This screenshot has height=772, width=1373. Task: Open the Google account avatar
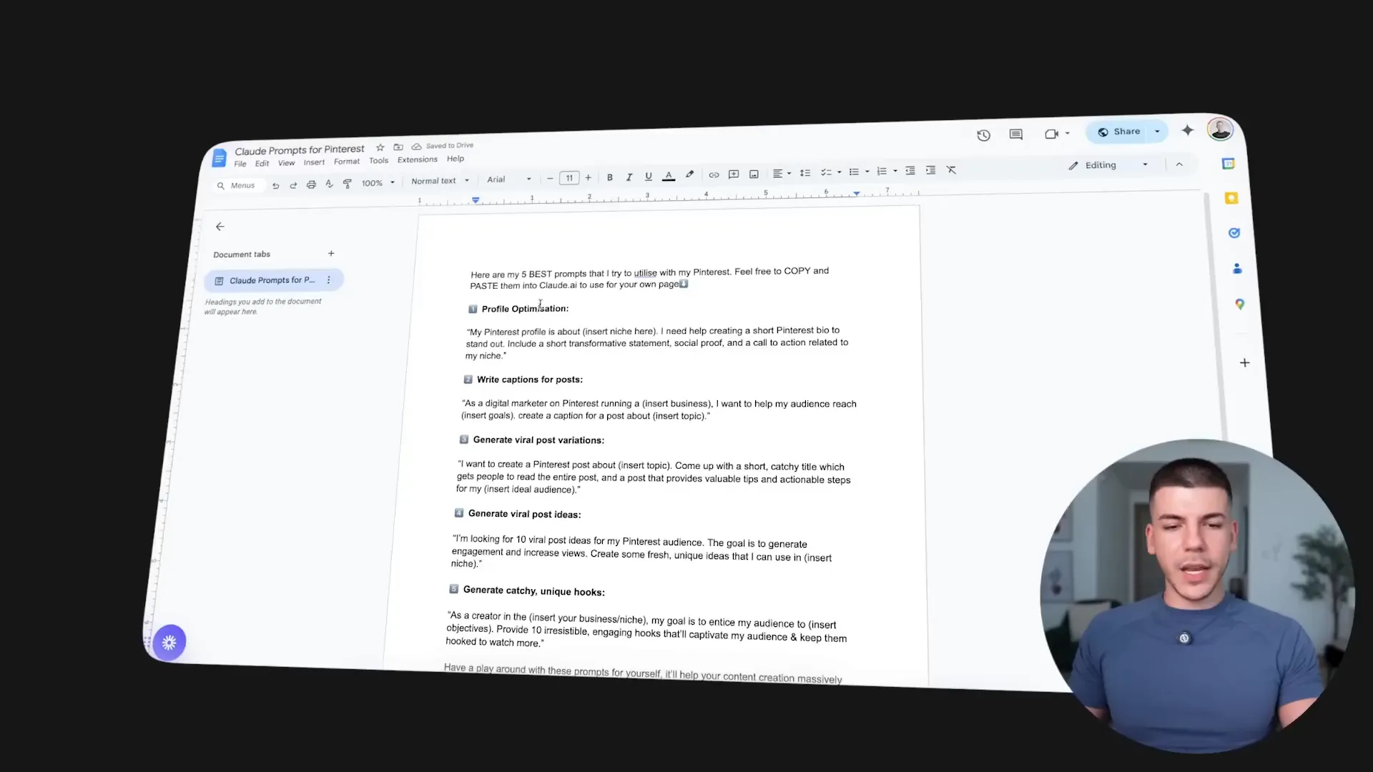coord(1220,129)
